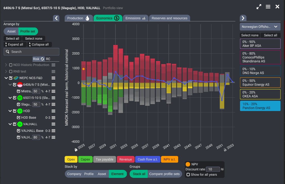
Task: Check the NOD Historic Production checkbox
Action: (x=11, y=65)
